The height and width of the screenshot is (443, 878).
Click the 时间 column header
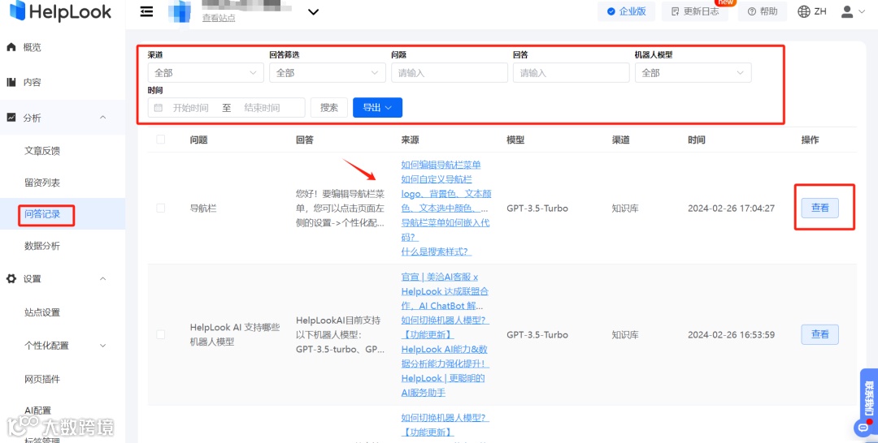pos(697,140)
